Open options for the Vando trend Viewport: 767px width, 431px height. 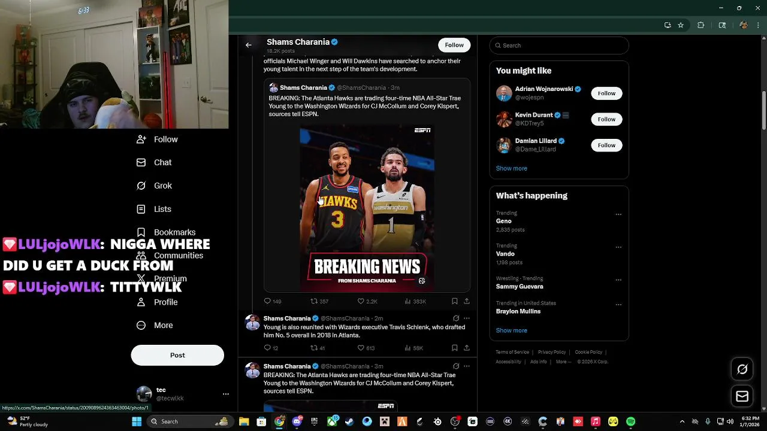click(x=618, y=247)
